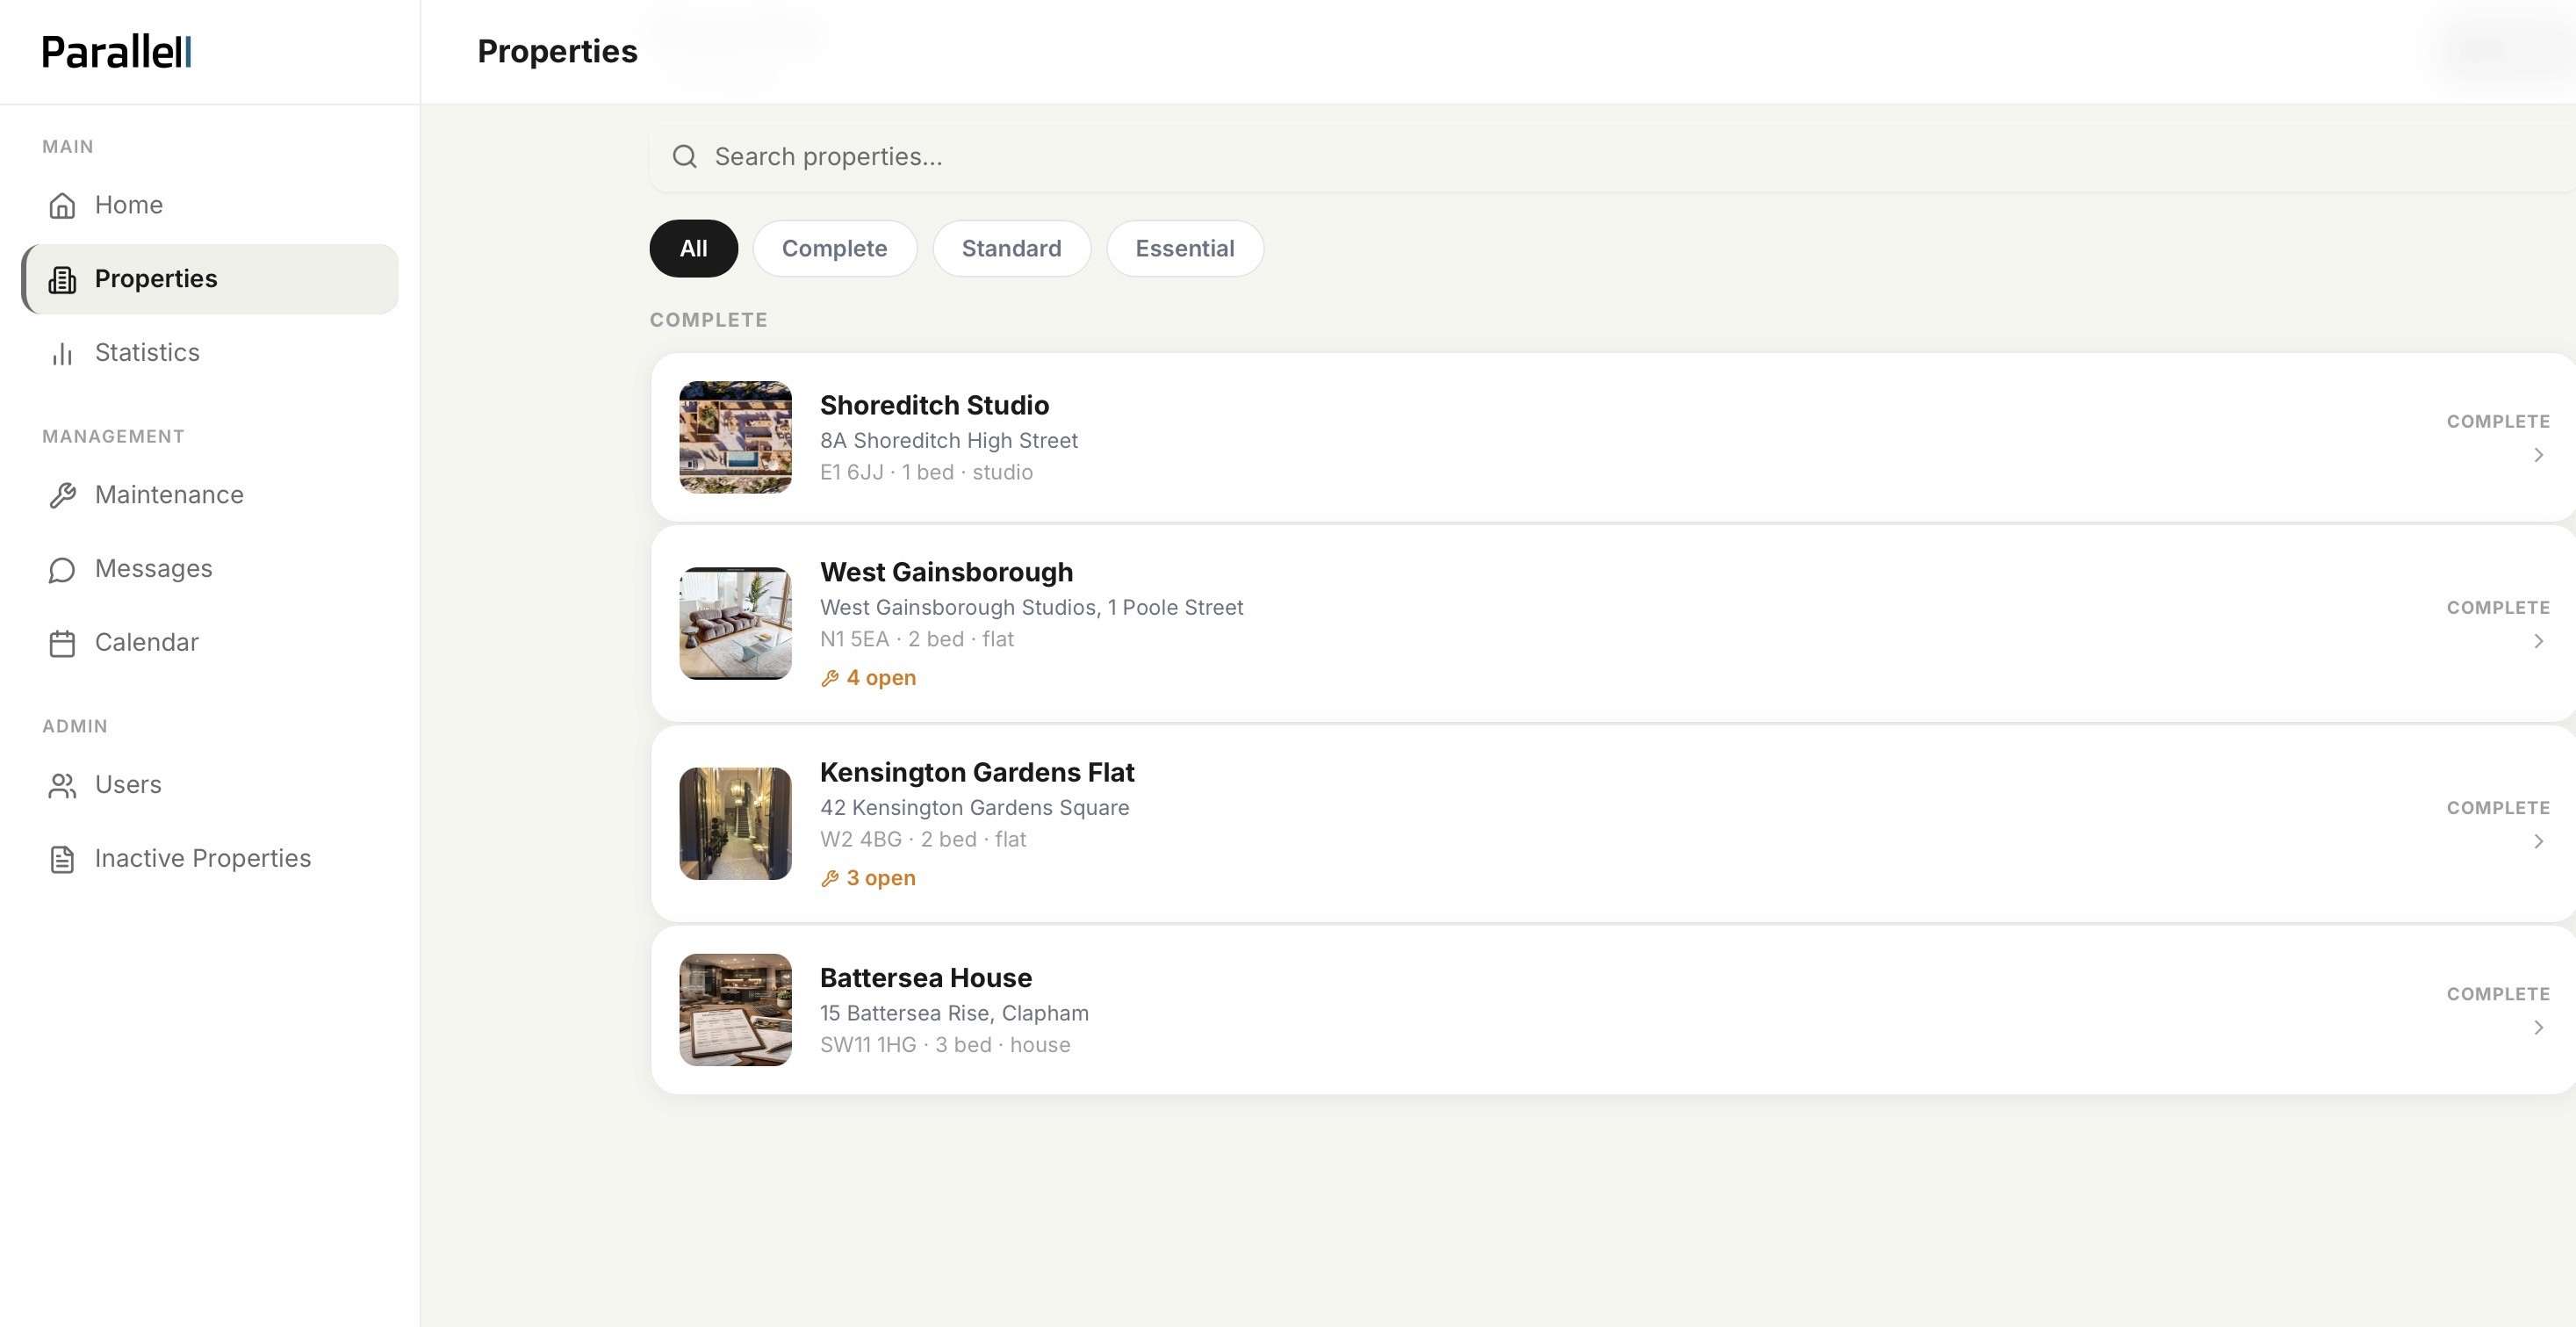This screenshot has width=2576, height=1327.
Task: Open Messages using the chat bubble icon
Action: click(62, 568)
